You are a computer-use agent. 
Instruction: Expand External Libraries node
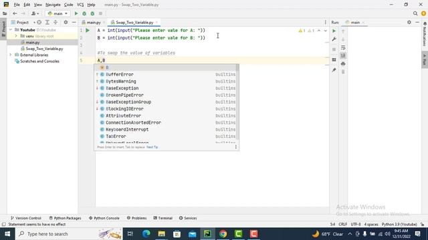pyautogui.click(x=11, y=55)
